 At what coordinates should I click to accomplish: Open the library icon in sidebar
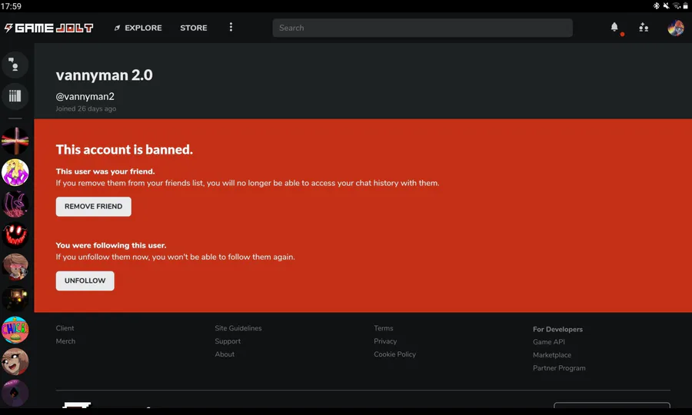[15, 96]
